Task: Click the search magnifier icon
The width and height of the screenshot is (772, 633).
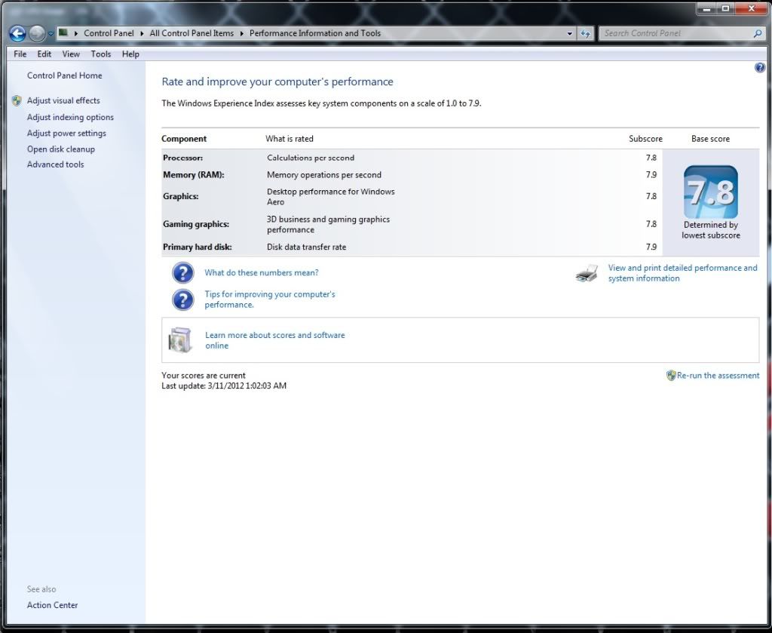Action: (x=758, y=33)
